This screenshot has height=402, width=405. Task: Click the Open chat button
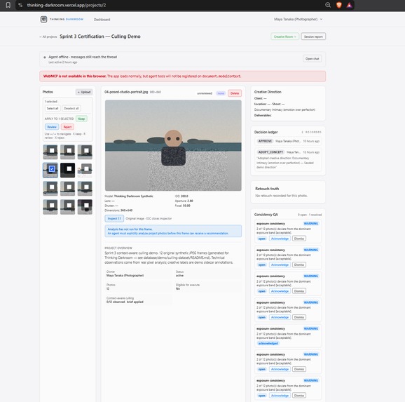[x=312, y=59]
